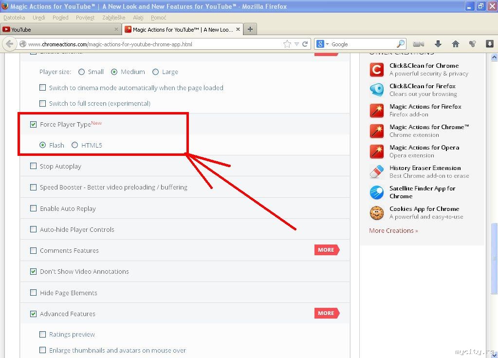Screen dimensions: 498x358
Task: Click the toolbar icon right of Home
Action: 473,44
